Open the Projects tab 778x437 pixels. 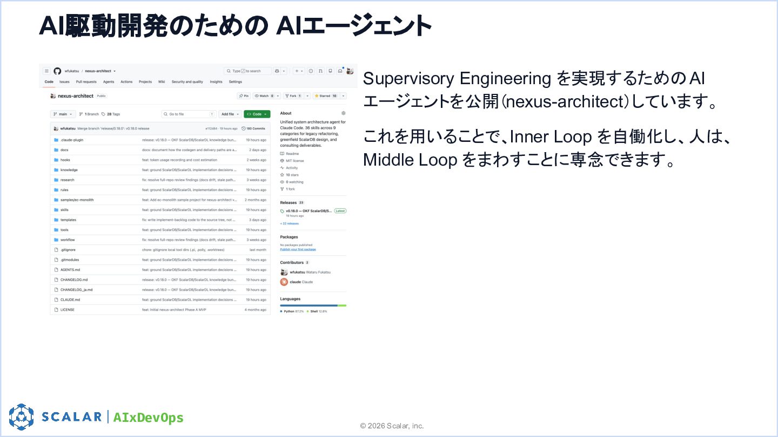(145, 82)
